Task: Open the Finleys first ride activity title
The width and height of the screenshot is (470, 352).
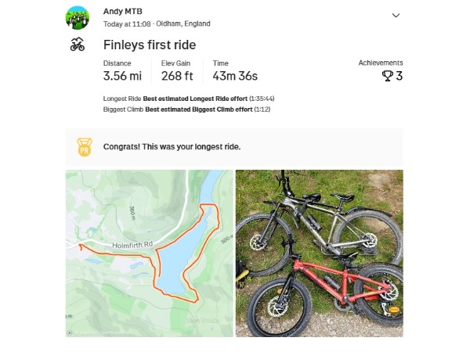Action: 150,45
